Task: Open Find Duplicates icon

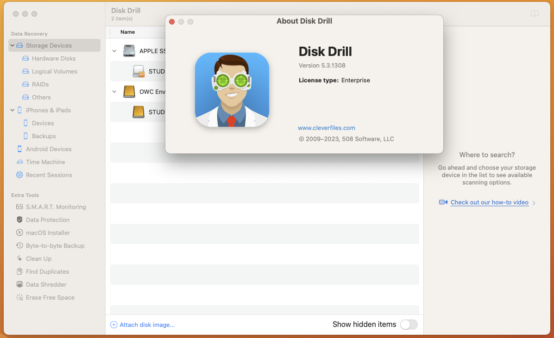Action: coord(19,271)
